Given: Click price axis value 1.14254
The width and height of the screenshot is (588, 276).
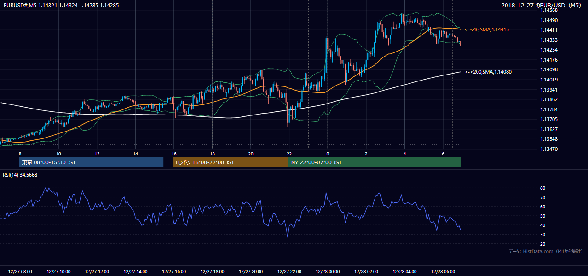Looking at the screenshot, I should 549,50.
